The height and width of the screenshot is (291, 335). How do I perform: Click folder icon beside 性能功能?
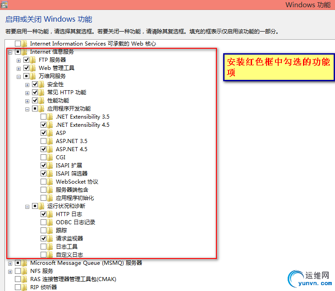pos(41,101)
